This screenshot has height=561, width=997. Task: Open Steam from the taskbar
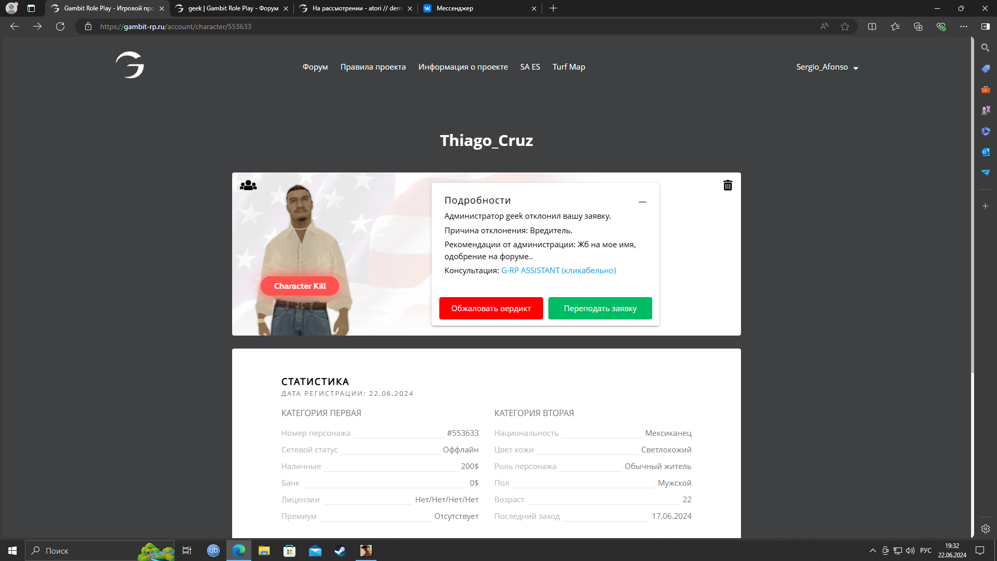(x=340, y=551)
